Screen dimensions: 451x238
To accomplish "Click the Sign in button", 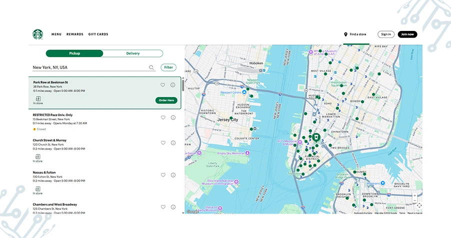I will pos(385,34).
